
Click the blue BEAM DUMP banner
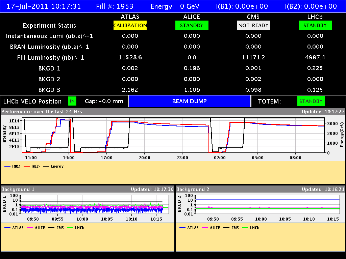click(x=190, y=101)
